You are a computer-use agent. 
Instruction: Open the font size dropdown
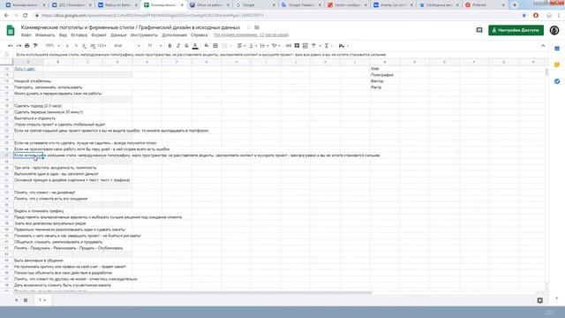pos(154,46)
